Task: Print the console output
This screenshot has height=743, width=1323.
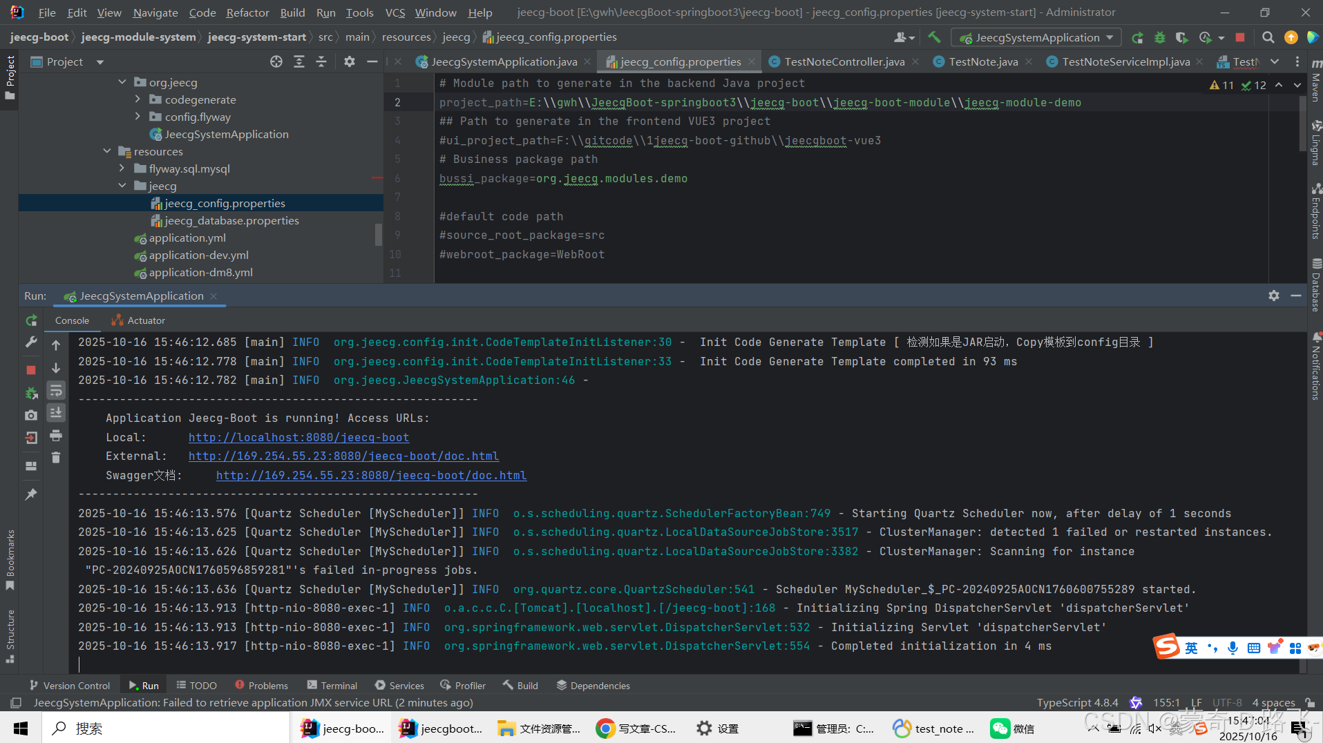Action: point(56,436)
